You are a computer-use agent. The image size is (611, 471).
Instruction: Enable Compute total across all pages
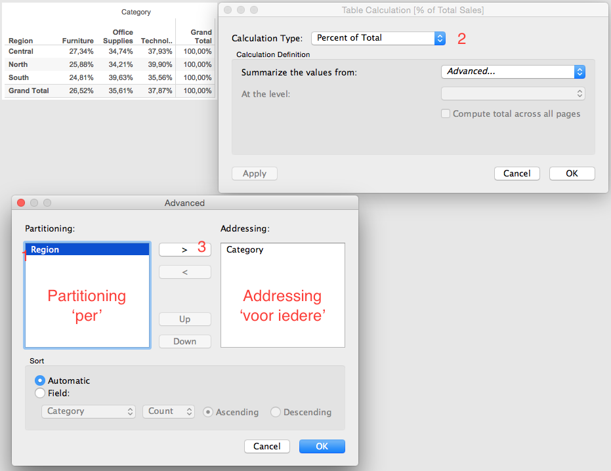click(446, 113)
